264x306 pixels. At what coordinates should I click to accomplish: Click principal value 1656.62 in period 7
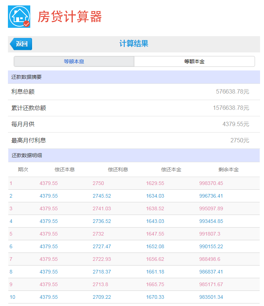pos(155,259)
